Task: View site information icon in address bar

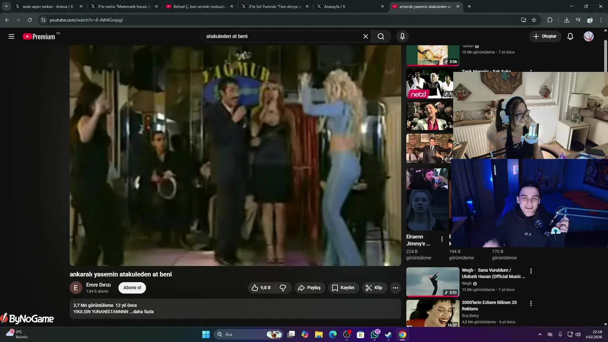Action: pyautogui.click(x=43, y=20)
